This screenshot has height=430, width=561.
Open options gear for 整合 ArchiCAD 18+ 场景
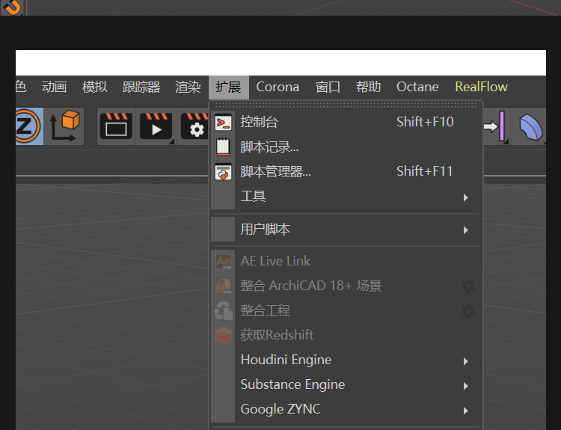point(468,286)
